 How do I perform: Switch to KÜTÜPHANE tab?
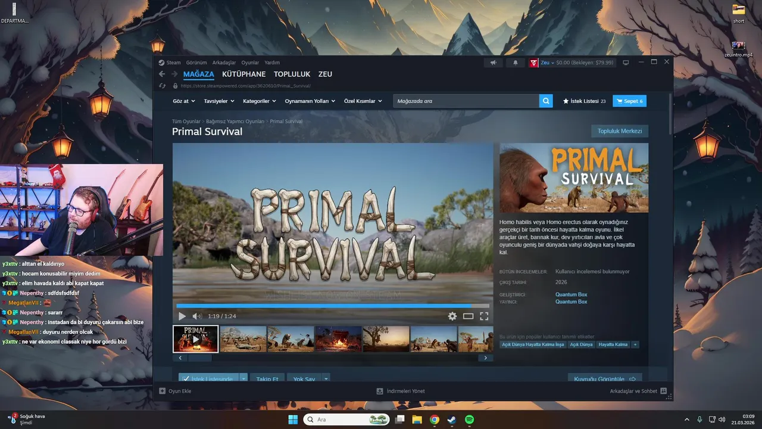coord(243,74)
